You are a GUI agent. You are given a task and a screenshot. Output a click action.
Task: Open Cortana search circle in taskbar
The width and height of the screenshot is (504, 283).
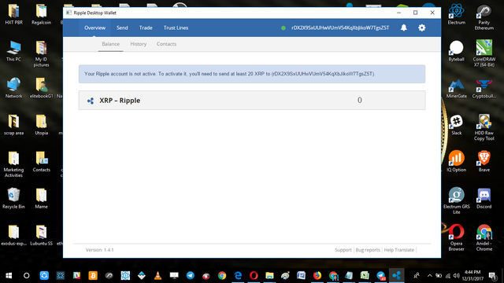(x=26, y=276)
